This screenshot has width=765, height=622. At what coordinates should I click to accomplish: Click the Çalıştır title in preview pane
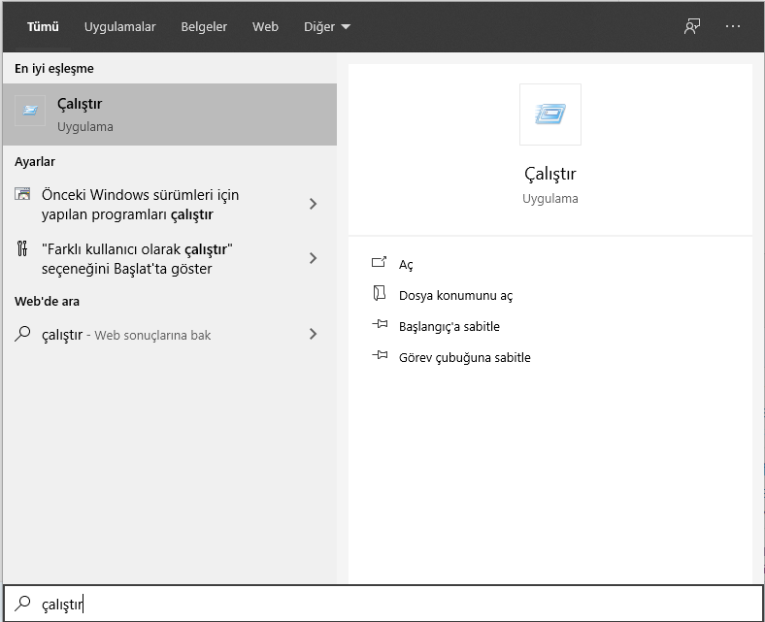pyautogui.click(x=550, y=174)
